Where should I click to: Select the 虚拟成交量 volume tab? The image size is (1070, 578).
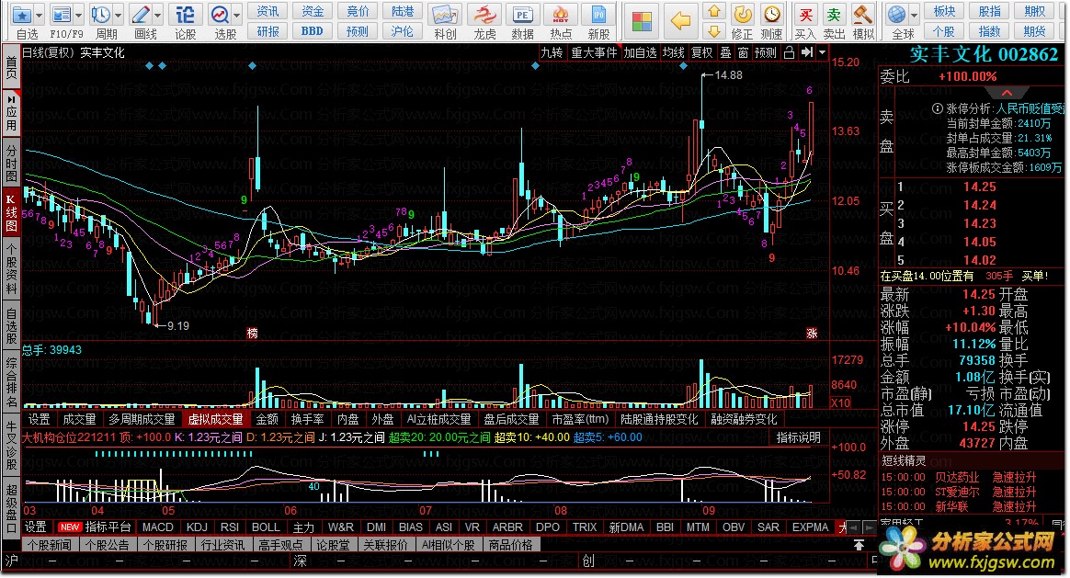(x=216, y=420)
